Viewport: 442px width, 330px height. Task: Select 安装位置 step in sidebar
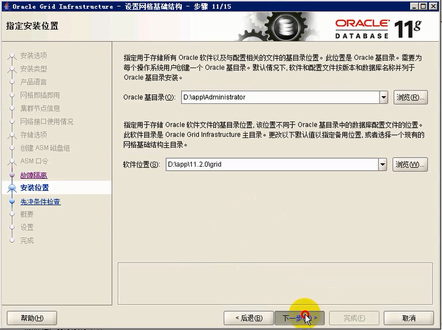[34, 188]
